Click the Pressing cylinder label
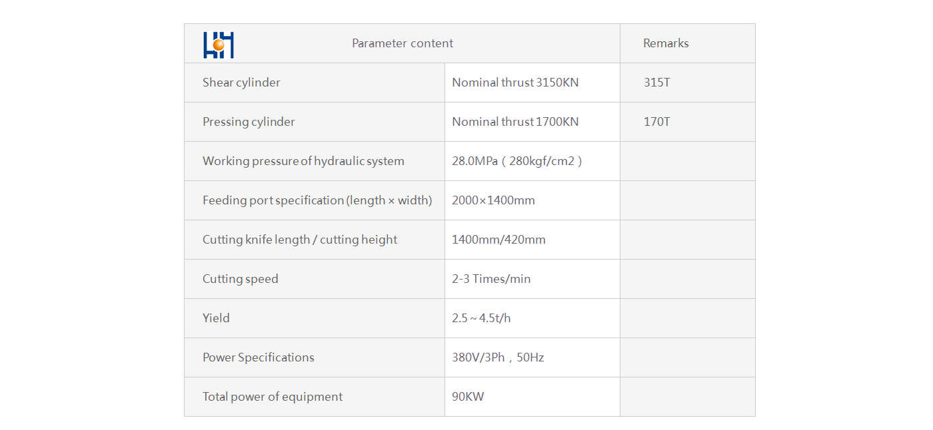This screenshot has width=933, height=430. tap(249, 122)
